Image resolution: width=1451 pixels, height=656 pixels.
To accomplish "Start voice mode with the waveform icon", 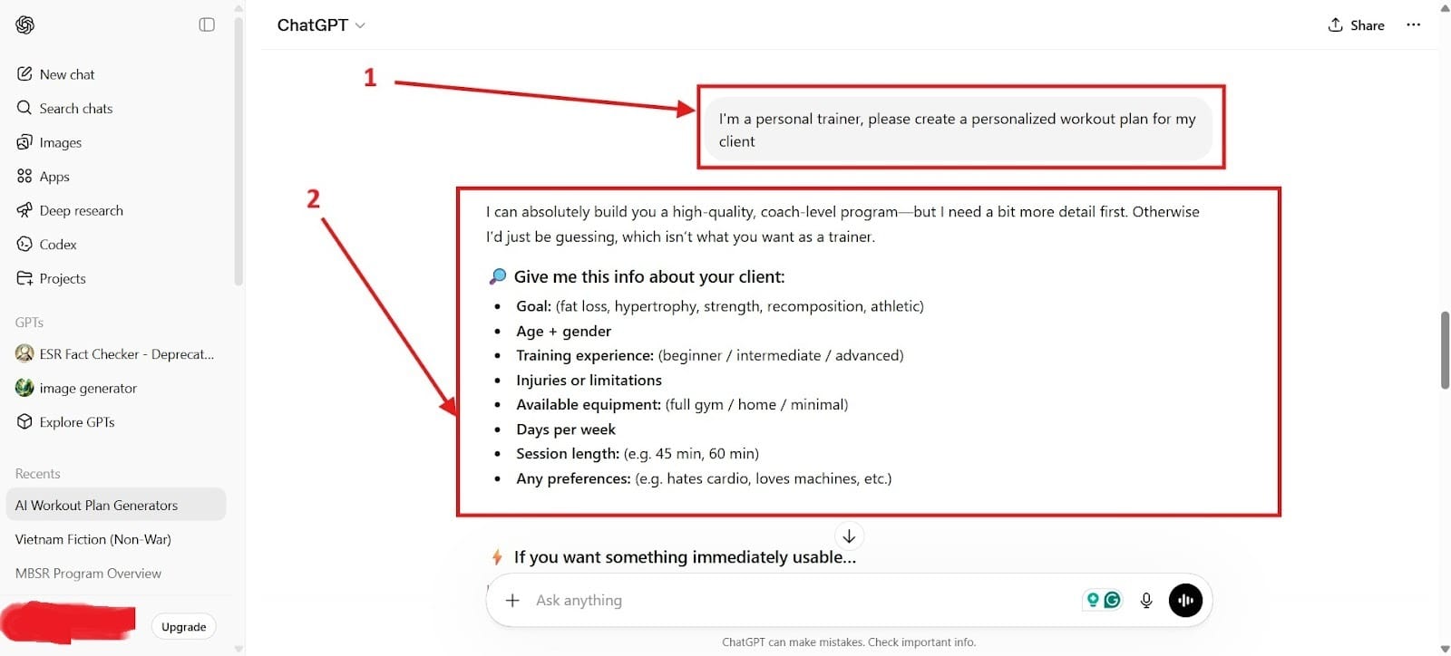I will pyautogui.click(x=1185, y=600).
